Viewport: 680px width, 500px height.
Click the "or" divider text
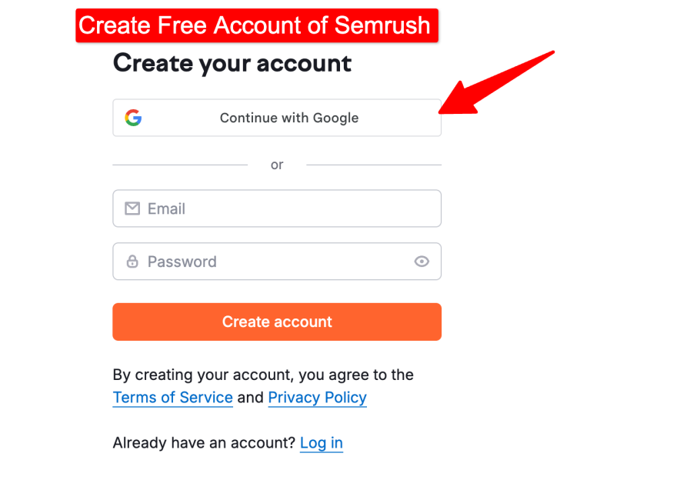[x=277, y=164]
